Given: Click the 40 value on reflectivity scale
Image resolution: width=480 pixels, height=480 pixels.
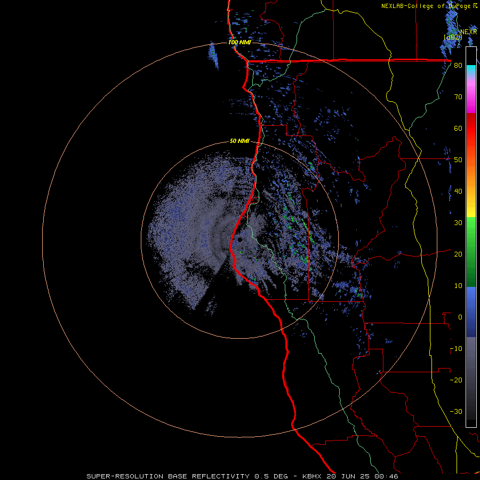Looking at the screenshot, I should 458,191.
